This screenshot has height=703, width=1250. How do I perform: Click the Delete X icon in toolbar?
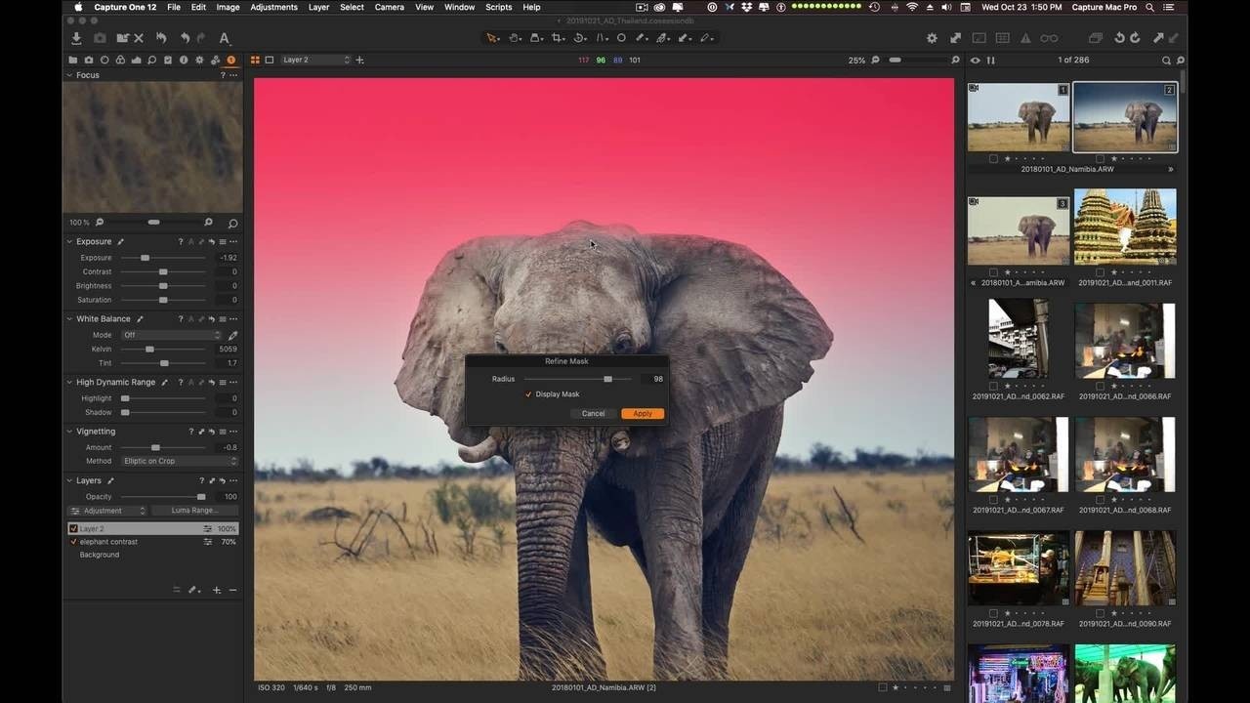coord(139,38)
